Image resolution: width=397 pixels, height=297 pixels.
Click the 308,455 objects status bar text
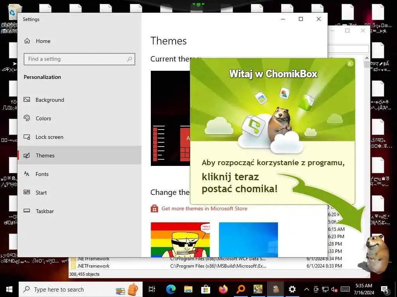pos(84,274)
